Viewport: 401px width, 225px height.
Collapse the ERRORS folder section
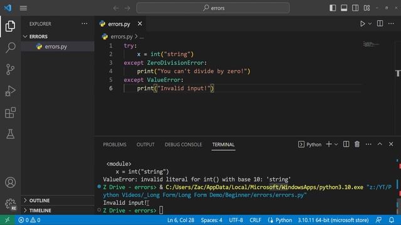(58, 36)
